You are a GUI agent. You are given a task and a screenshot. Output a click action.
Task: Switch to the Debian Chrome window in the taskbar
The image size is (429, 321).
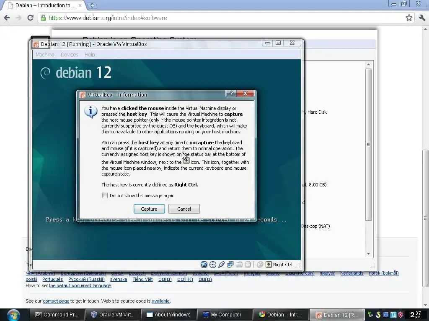point(280,315)
